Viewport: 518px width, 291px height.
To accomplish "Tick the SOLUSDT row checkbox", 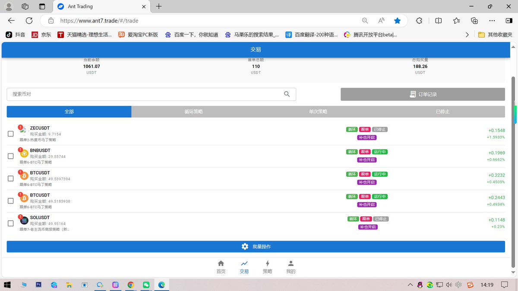I will point(10,223).
